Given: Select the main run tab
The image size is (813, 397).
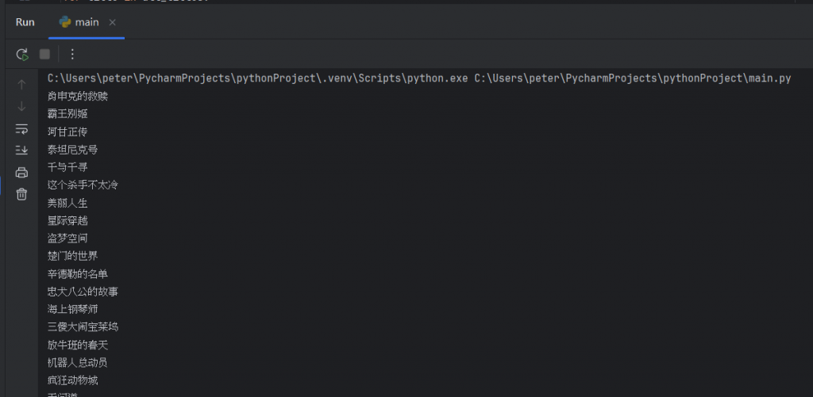Looking at the screenshot, I should click(x=86, y=22).
